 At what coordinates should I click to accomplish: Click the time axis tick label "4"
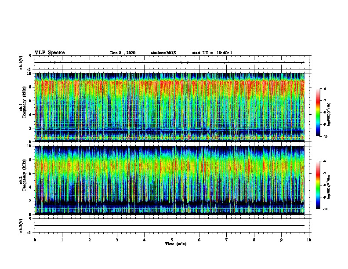[x=145, y=240]
